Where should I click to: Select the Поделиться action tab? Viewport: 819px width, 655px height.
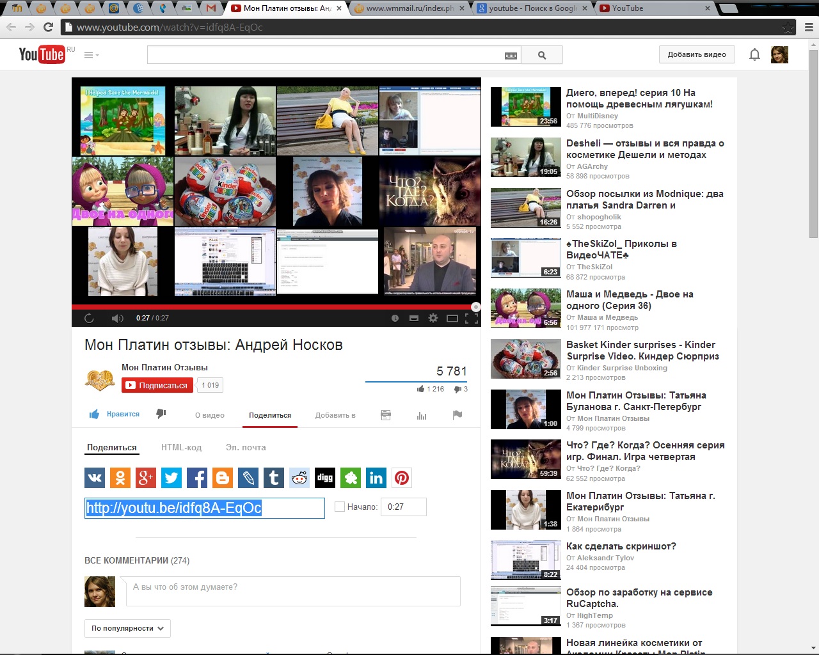[x=270, y=415]
